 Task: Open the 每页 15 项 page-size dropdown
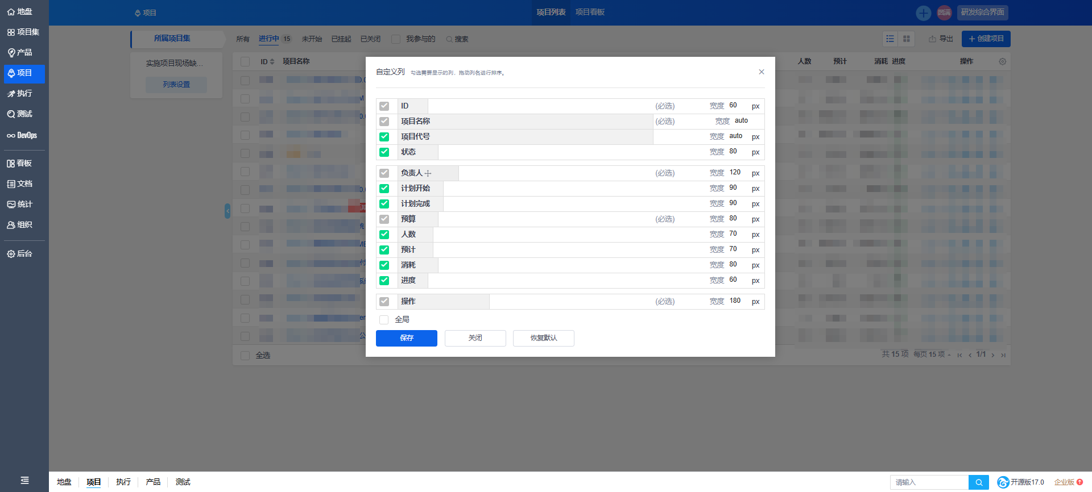[932, 355]
